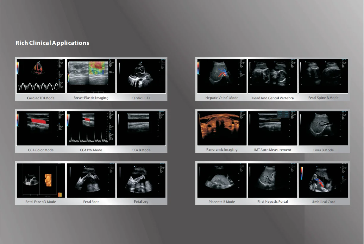
Task: Click the 'Head And Cerical Vertebra' caption
Action: [x=273, y=98]
